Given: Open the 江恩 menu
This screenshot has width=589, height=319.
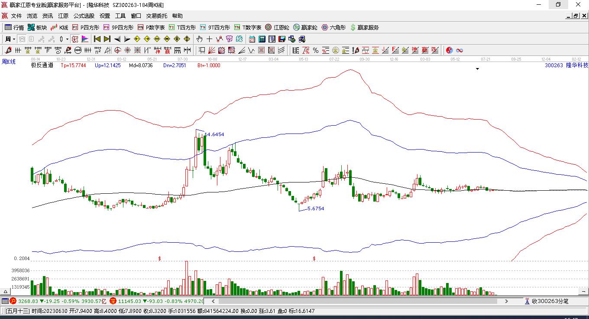Looking at the screenshot, I should [x=63, y=16].
